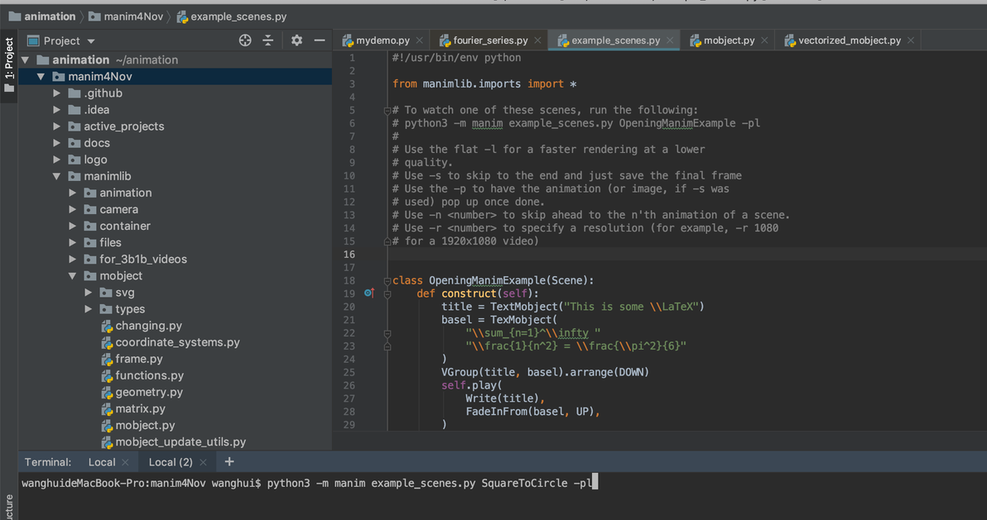Click manim4Nov in the breadcrumb path
This screenshot has height=520, width=987.
click(132, 17)
